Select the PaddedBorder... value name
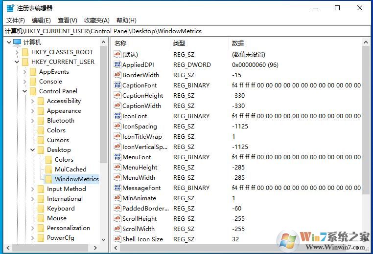 [x=145, y=208]
